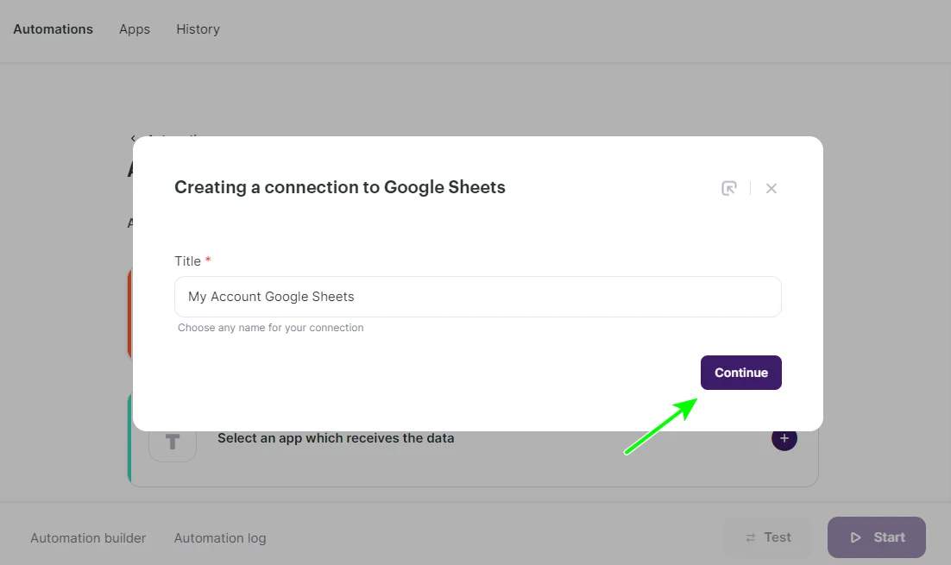951x565 pixels.
Task: Close the Google Sheets connection dialog
Action: 772,188
